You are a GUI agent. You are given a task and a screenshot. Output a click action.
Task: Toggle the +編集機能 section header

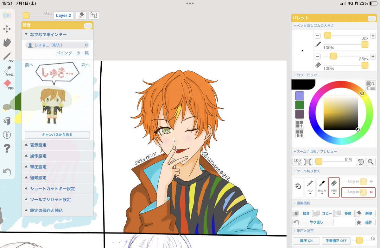(334, 203)
